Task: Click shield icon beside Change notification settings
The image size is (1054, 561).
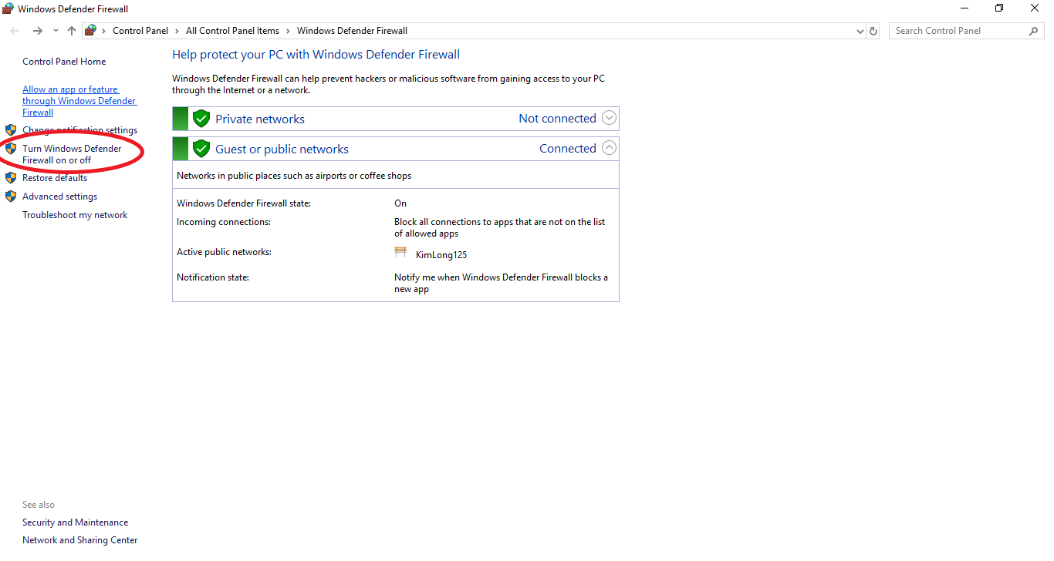Action: click(11, 129)
